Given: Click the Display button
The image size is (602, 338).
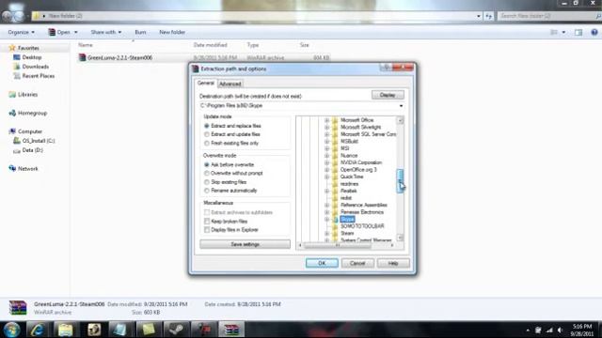Looking at the screenshot, I should (x=388, y=95).
